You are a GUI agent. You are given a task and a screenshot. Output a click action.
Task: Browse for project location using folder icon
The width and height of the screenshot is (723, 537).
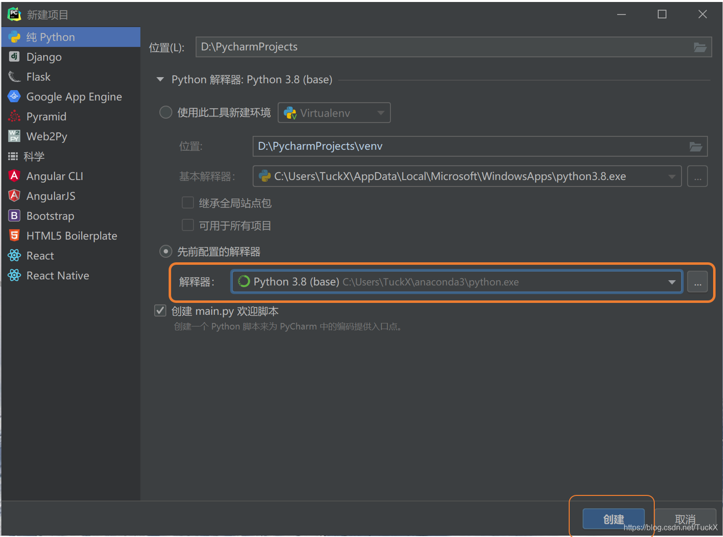700,47
